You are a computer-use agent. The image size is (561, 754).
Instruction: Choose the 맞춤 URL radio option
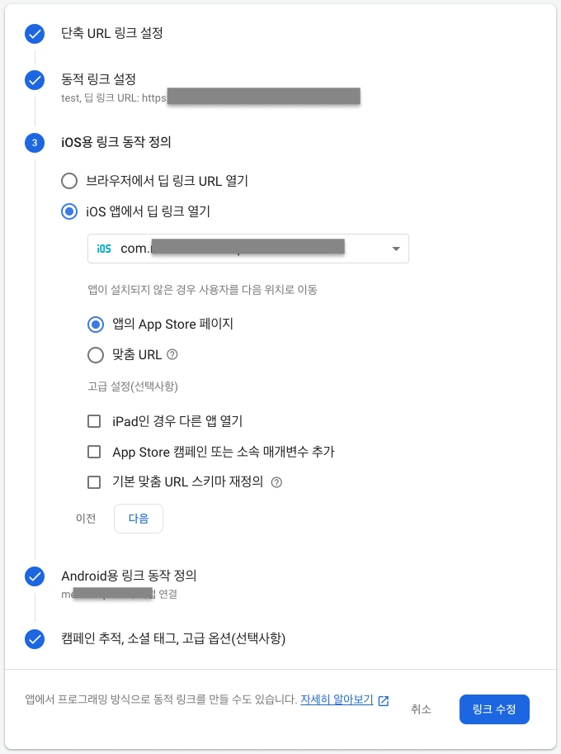pyautogui.click(x=95, y=355)
